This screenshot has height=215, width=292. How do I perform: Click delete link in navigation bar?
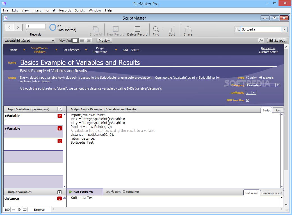click(x=135, y=50)
